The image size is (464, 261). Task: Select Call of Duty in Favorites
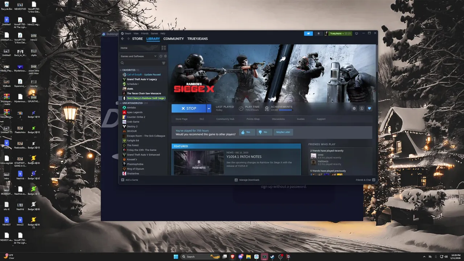[x=144, y=75]
